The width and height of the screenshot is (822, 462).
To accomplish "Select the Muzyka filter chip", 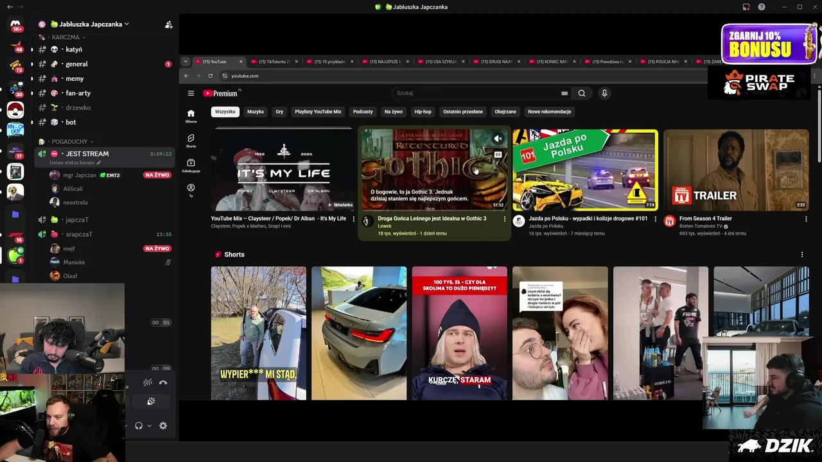I will 256,112.
